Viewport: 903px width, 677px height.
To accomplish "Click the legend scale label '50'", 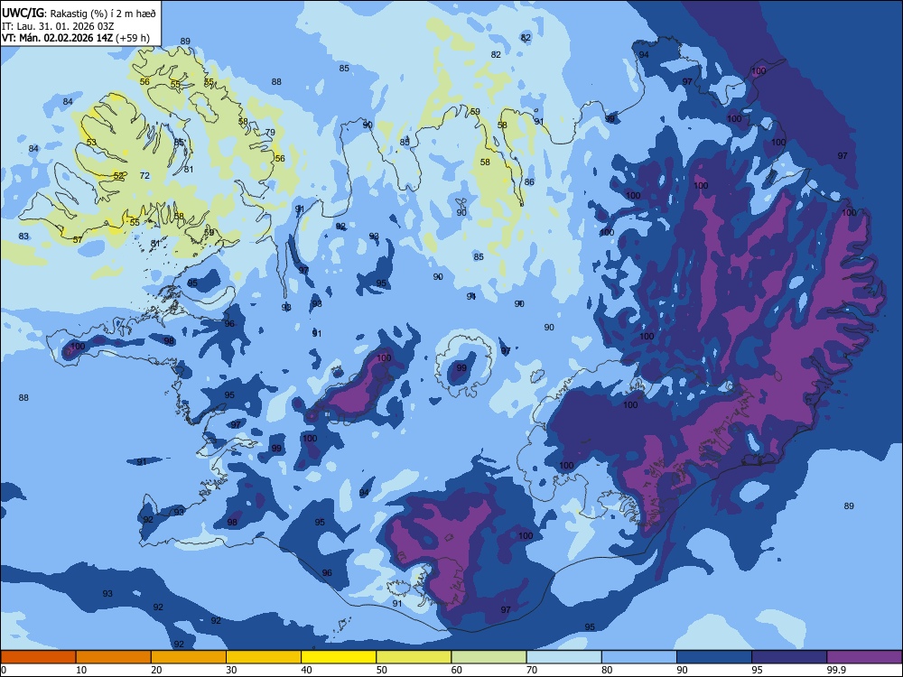I will (381, 670).
